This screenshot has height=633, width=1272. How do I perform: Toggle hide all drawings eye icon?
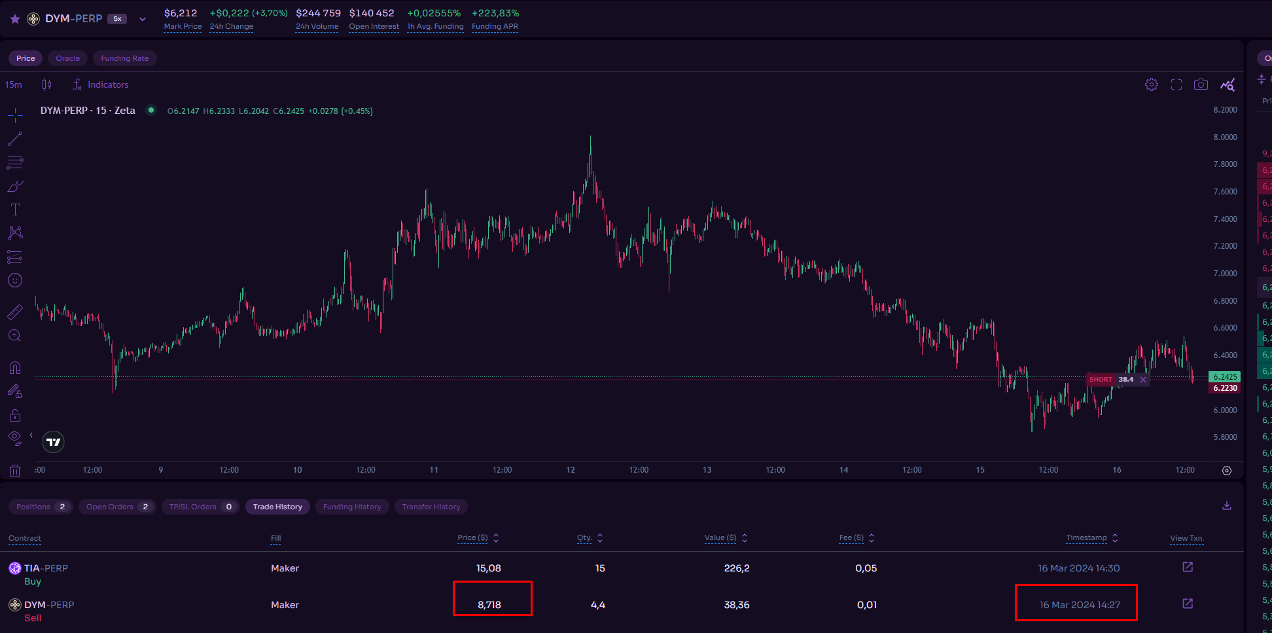tap(14, 437)
